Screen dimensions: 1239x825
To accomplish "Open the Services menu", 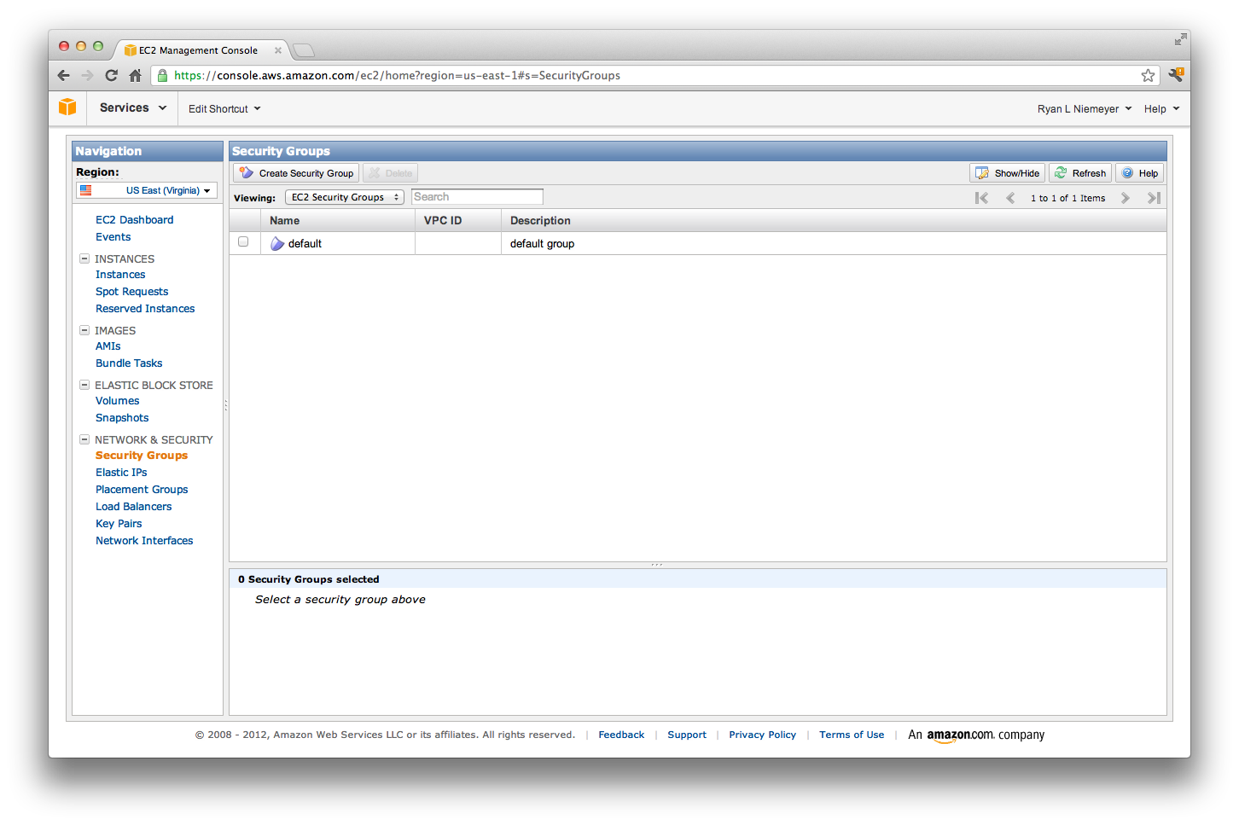I will point(132,108).
